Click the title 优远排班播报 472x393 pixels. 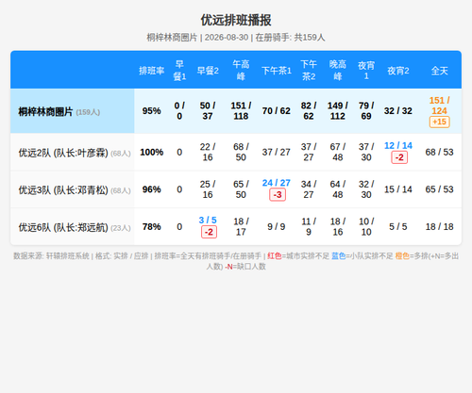[236, 20]
